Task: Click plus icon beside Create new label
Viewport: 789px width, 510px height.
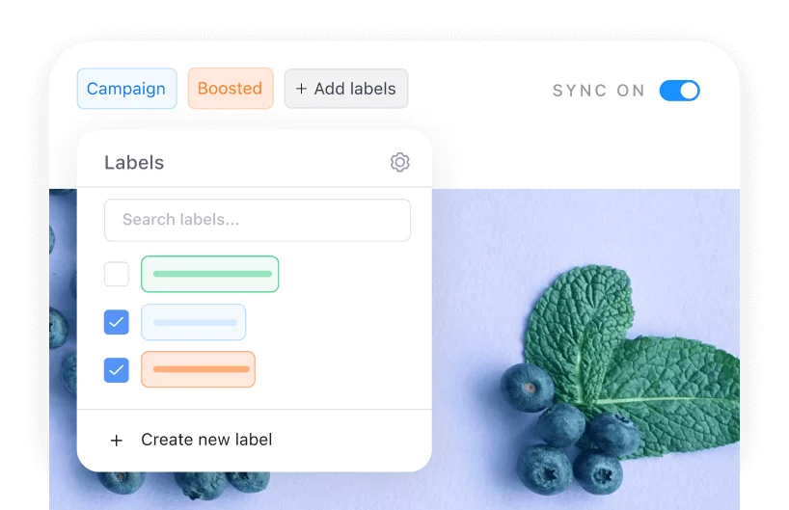Action: (117, 441)
